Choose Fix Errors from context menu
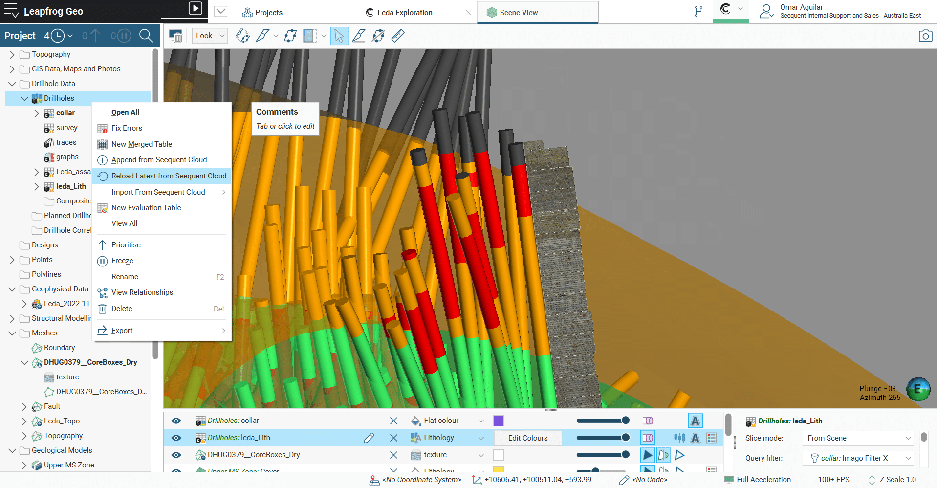The image size is (937, 488). [x=127, y=128]
